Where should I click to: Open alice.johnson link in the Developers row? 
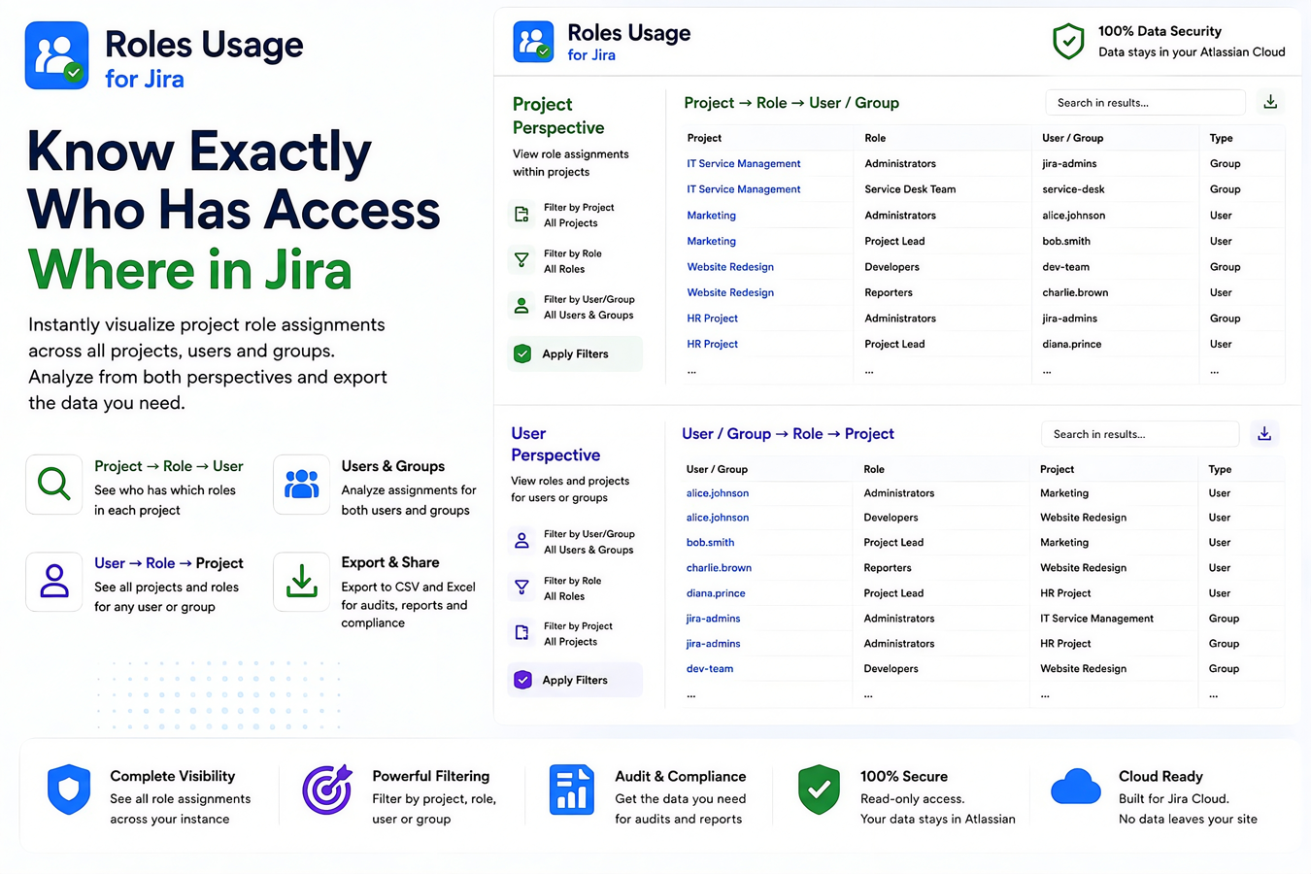[x=718, y=518]
